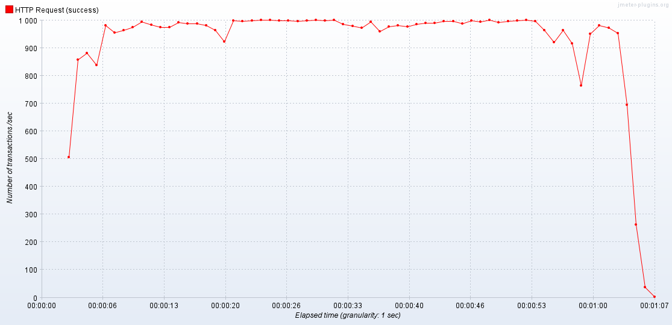Screen dimensions: 672x325
Task: Click the y-axis tick label 200
Action: (32, 242)
